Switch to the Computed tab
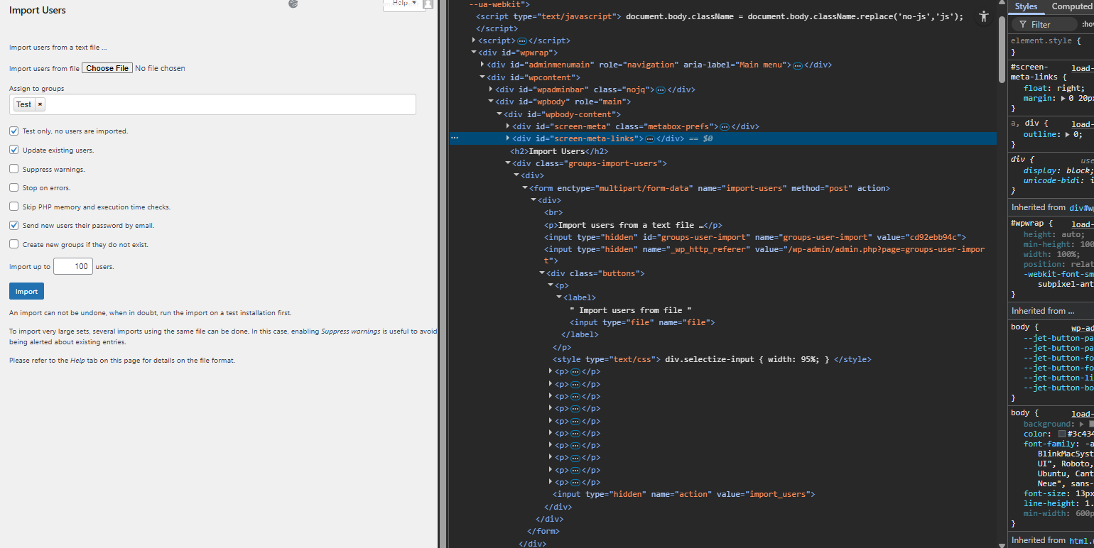The height and width of the screenshot is (548, 1094). (1071, 6)
